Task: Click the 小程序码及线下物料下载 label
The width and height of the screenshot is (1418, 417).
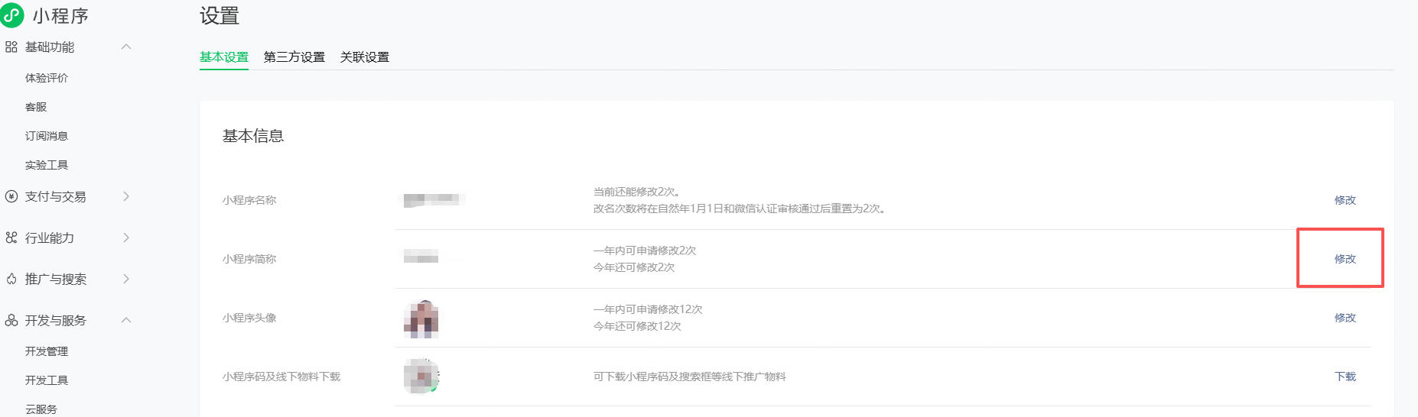Action: click(x=281, y=377)
